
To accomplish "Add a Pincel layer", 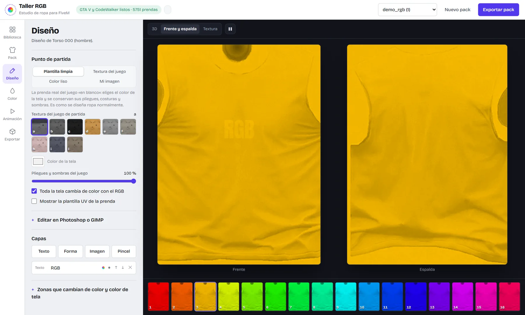I will [x=124, y=251].
